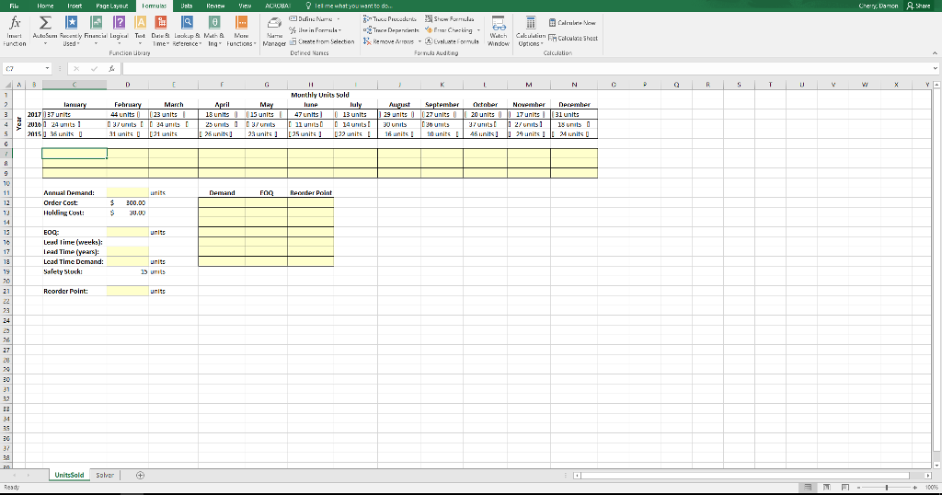Open the Name Manager
Viewport: 942px width, 495px height.
(x=274, y=31)
